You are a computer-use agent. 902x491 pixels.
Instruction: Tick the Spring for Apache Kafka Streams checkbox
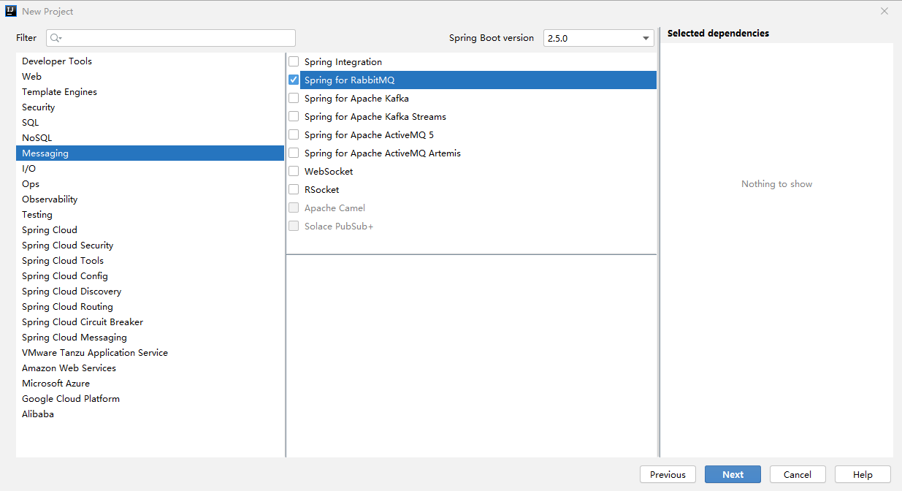point(294,117)
